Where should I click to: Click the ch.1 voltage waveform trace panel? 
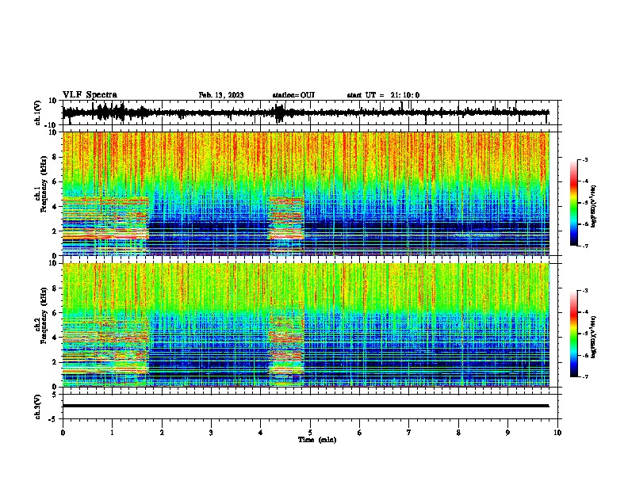coord(312,113)
